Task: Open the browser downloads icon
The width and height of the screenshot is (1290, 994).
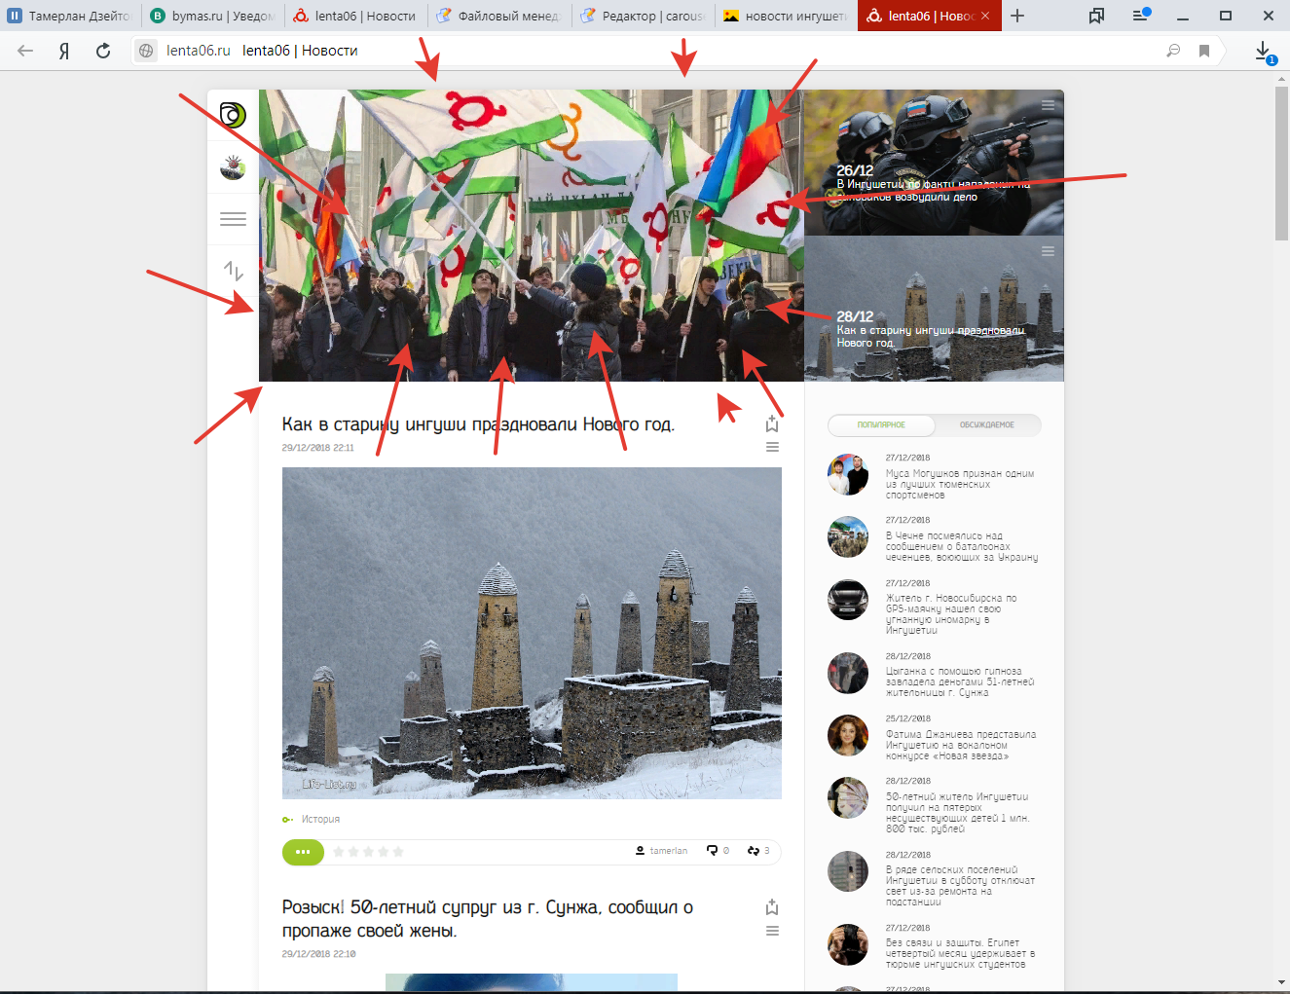Action: tap(1263, 51)
